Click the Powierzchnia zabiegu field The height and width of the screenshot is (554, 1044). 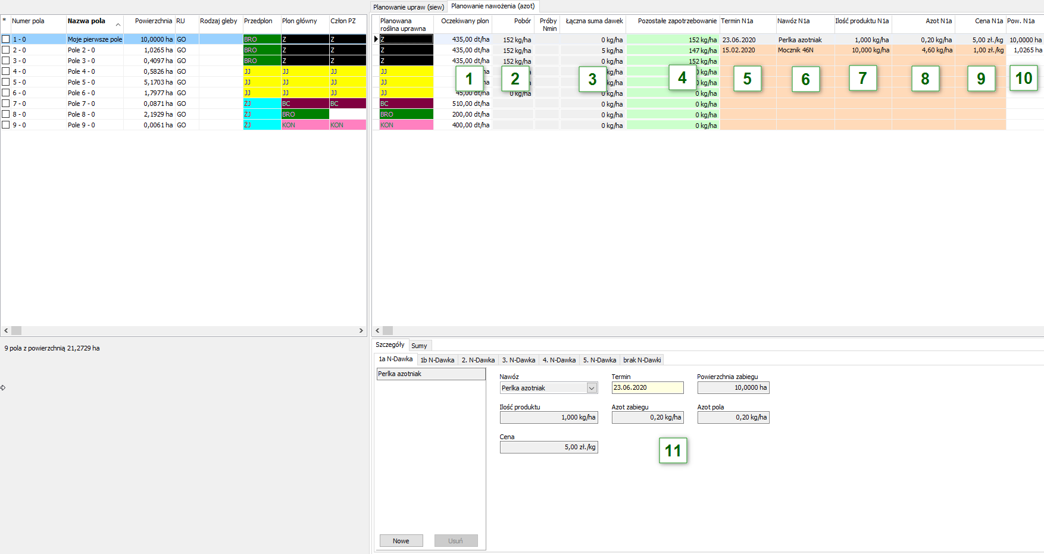point(733,387)
